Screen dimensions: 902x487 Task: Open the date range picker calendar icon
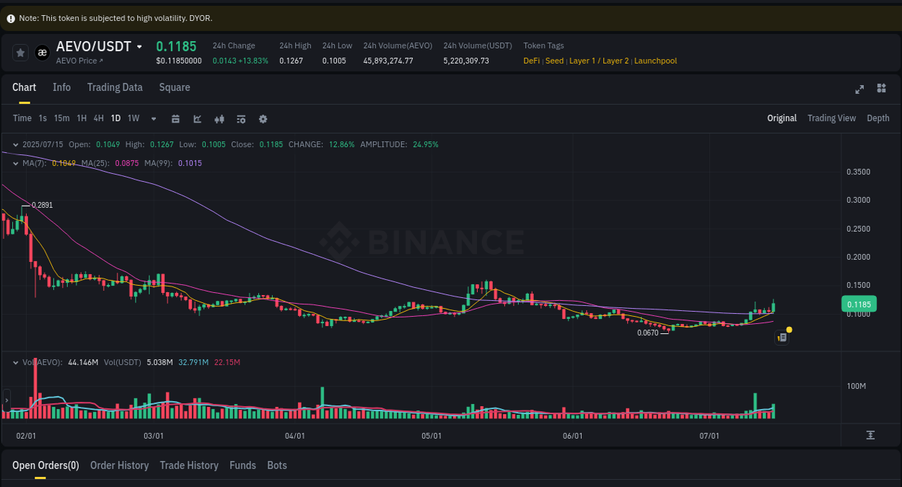tap(175, 118)
